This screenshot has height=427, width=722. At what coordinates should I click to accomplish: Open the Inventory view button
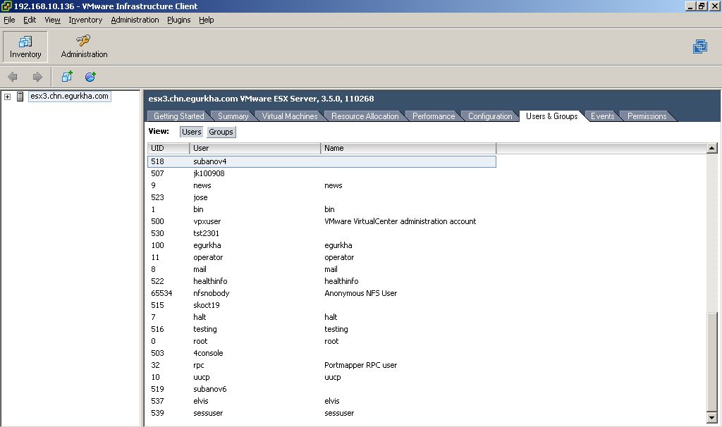pos(25,47)
